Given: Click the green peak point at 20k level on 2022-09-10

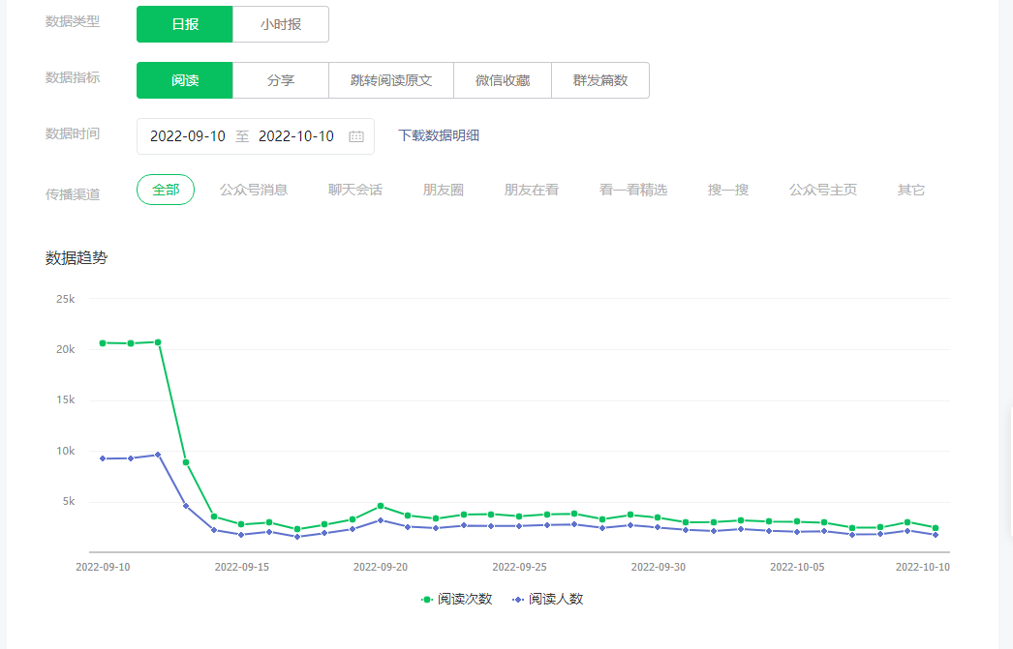Looking at the screenshot, I should click(x=103, y=343).
